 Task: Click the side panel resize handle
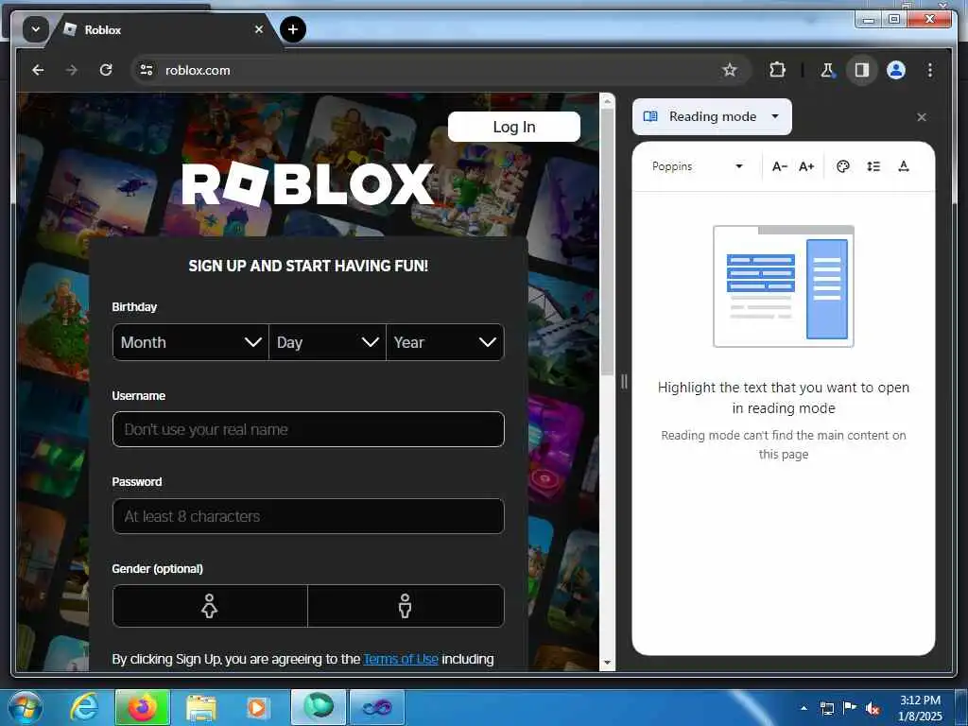point(624,382)
